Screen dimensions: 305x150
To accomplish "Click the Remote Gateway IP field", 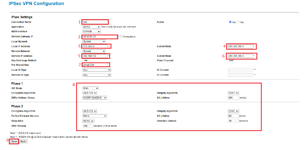I will 100,37.
